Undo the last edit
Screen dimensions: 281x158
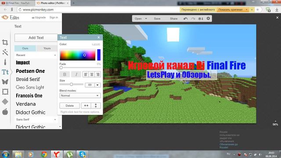click(x=185, y=18)
